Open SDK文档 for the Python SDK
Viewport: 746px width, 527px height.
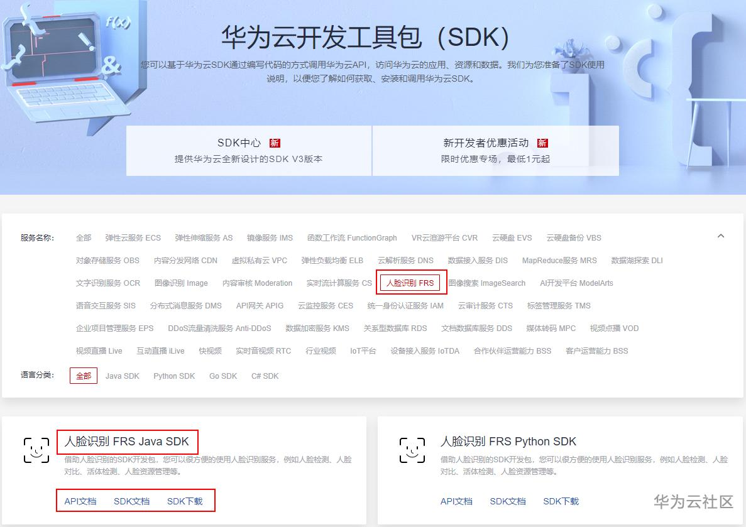pyautogui.click(x=508, y=501)
